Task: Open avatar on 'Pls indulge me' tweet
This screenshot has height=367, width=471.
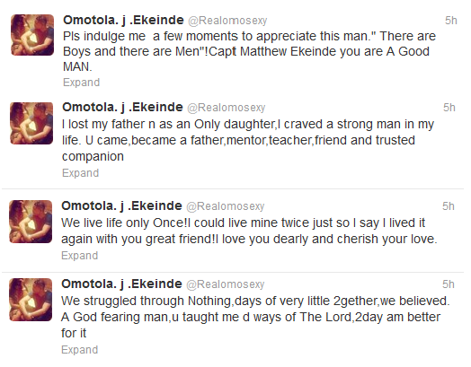Action: tap(32, 35)
